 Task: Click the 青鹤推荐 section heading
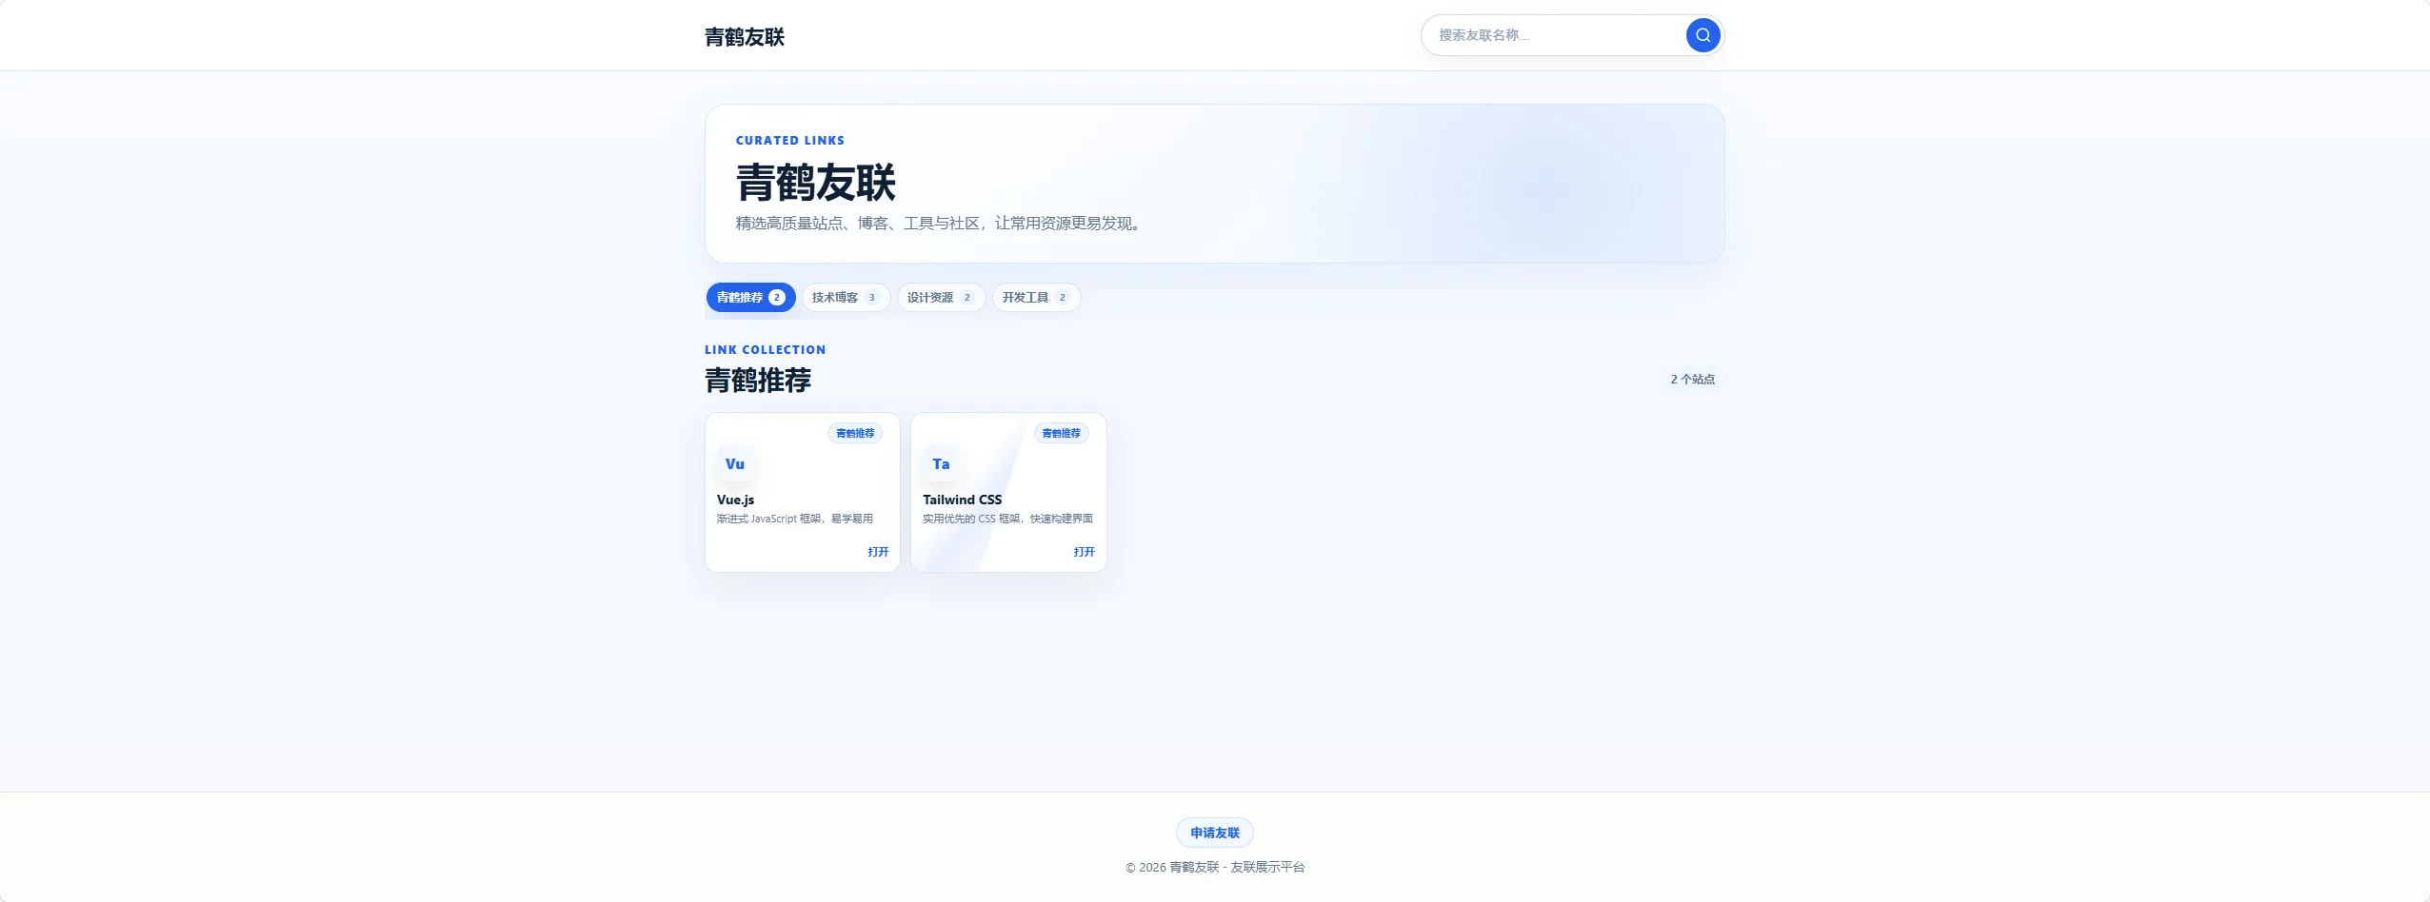tap(758, 381)
